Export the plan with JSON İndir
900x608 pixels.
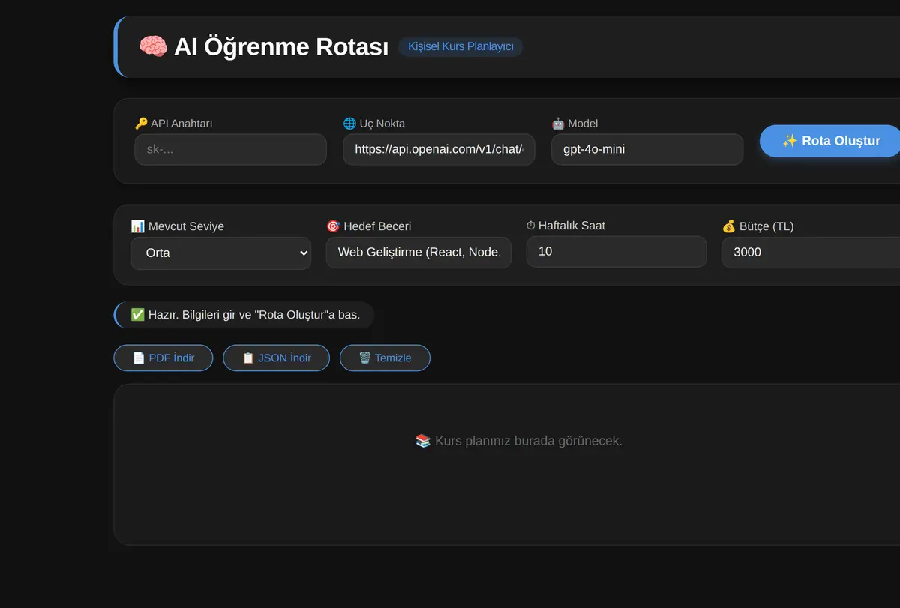click(277, 358)
